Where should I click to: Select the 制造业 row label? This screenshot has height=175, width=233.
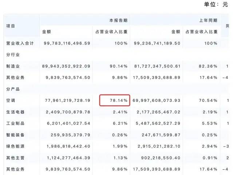[x=13, y=66]
